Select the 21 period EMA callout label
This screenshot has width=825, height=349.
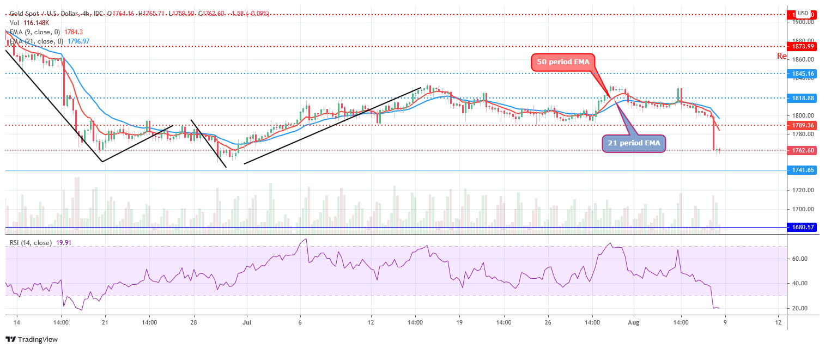[x=634, y=144]
